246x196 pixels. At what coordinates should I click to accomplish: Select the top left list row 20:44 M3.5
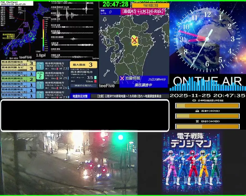tap(18, 63)
